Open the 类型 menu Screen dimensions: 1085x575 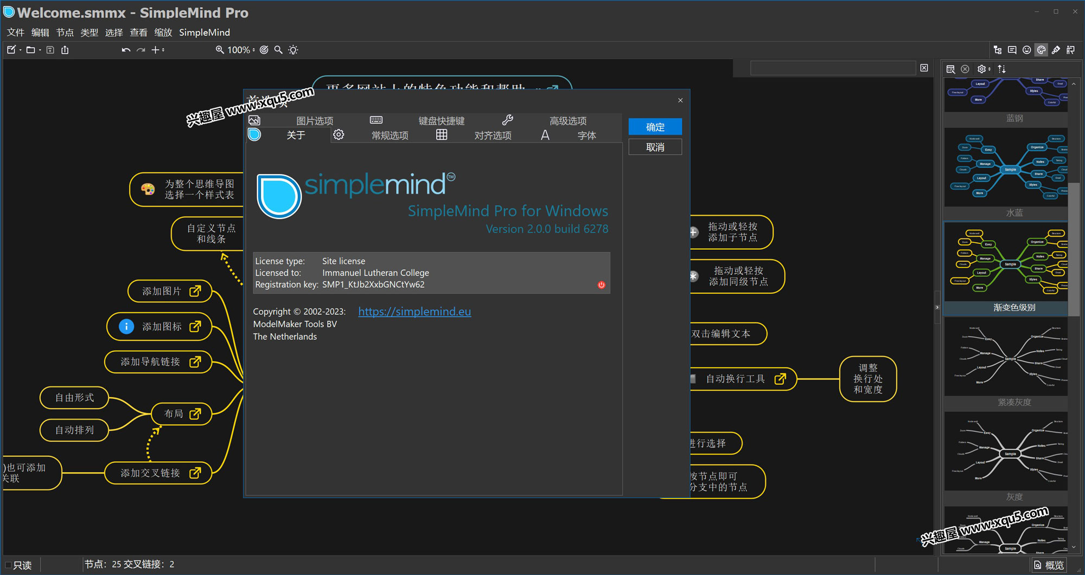90,33
